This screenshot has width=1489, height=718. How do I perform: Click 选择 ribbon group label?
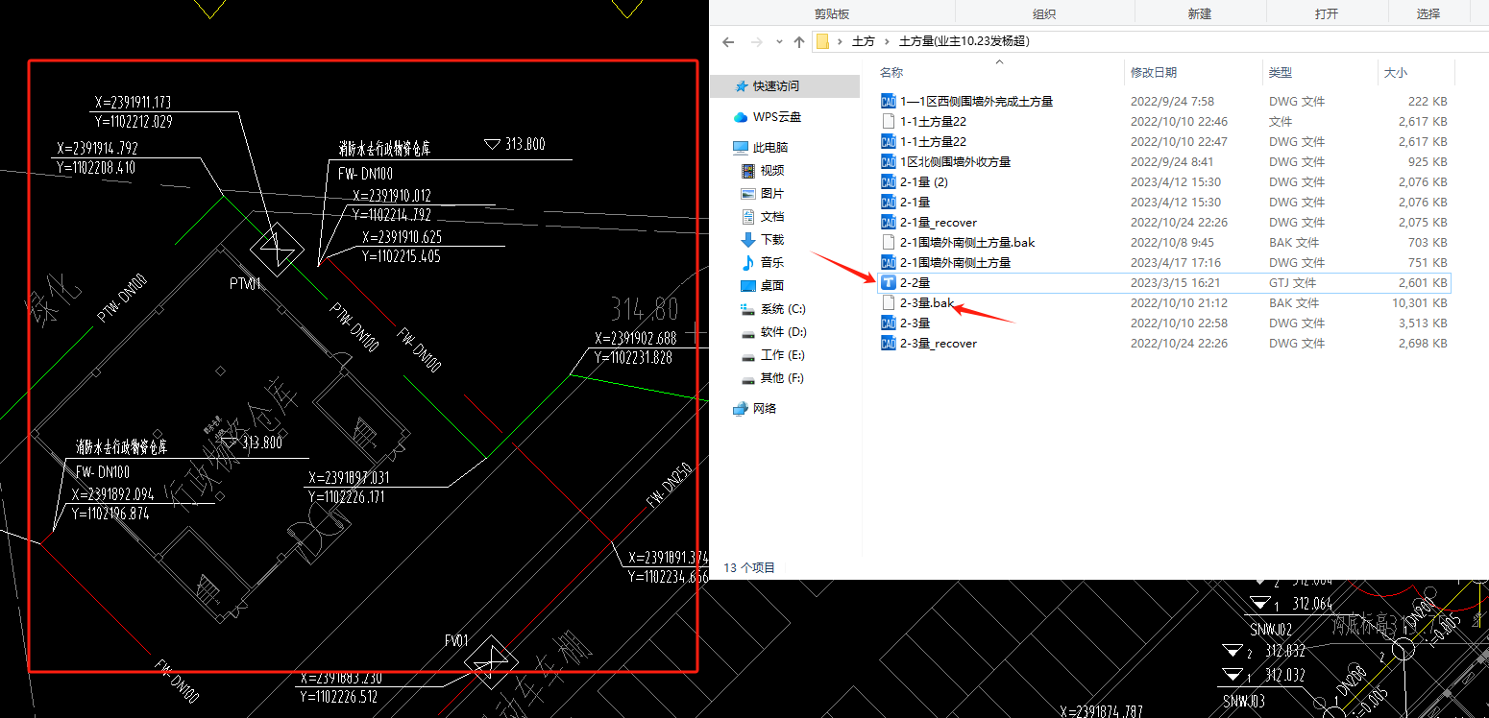point(1428,13)
